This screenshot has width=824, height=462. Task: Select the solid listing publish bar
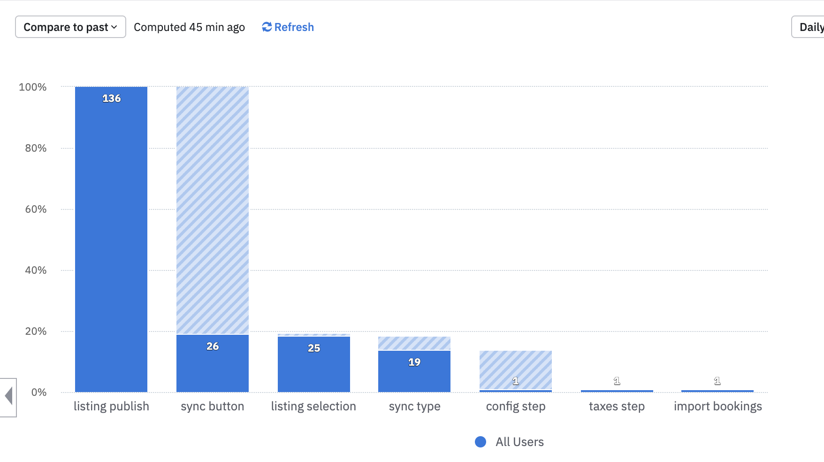[x=111, y=244]
